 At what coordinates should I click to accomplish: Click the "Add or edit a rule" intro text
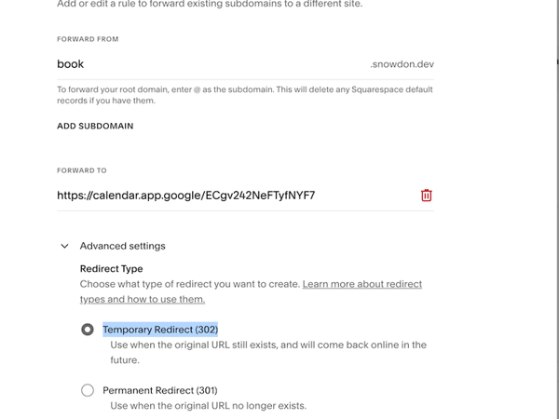(x=210, y=5)
